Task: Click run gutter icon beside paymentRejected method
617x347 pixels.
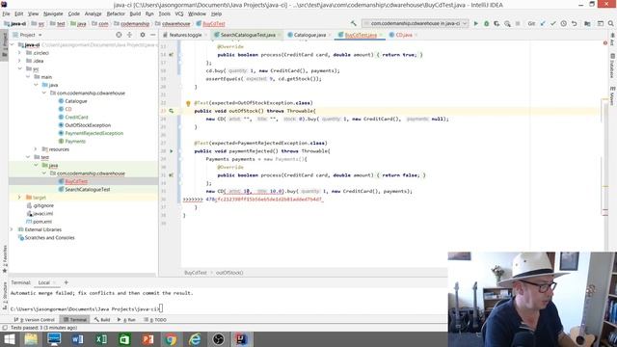Action: coord(172,151)
